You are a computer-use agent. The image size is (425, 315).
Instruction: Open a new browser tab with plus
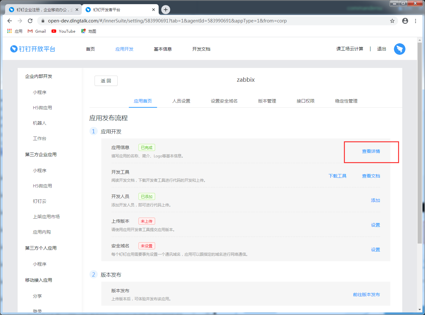tap(166, 10)
